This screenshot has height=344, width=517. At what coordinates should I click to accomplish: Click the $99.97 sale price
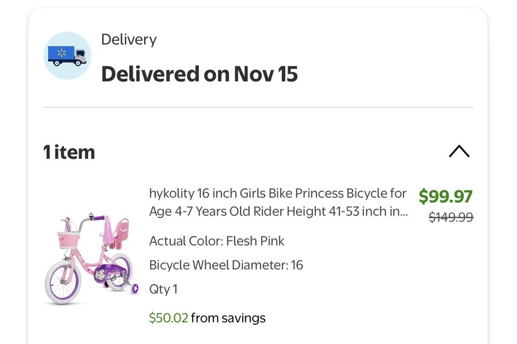(446, 196)
